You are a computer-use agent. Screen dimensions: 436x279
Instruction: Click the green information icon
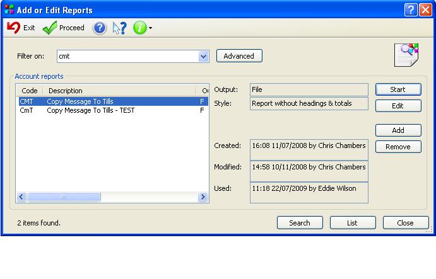click(139, 28)
